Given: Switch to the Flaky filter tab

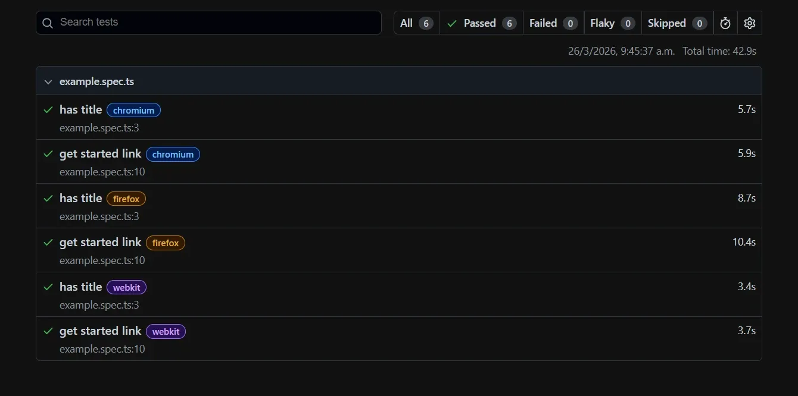Looking at the screenshot, I should [x=603, y=23].
